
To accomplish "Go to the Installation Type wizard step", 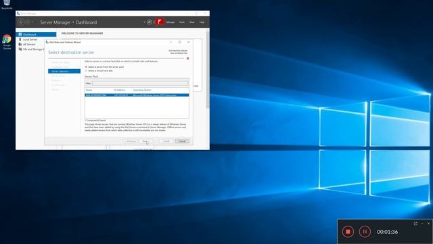I will click(60, 67).
